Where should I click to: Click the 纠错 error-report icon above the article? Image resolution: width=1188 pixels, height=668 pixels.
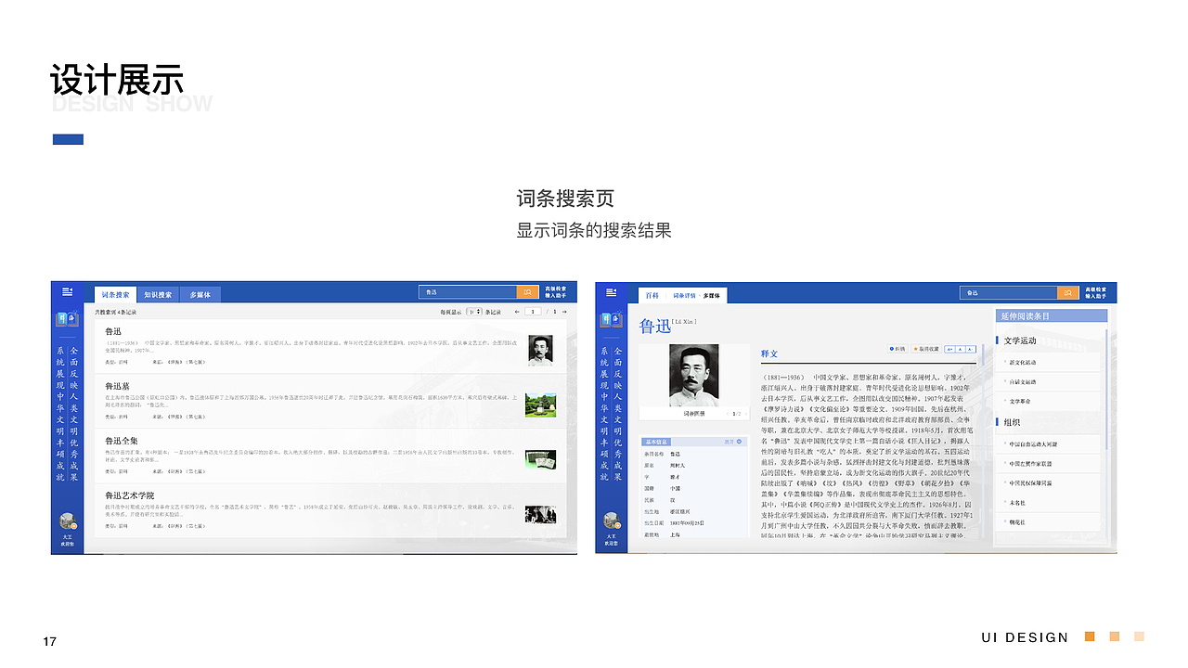tap(898, 349)
